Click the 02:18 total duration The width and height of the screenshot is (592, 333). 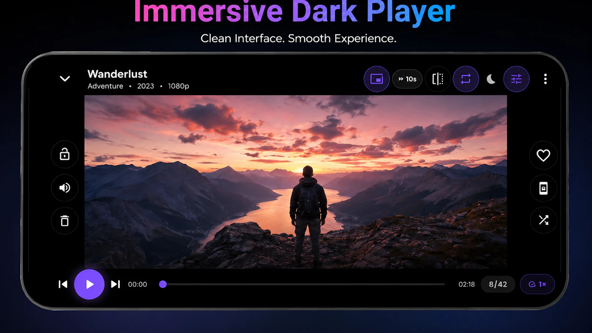[467, 284]
